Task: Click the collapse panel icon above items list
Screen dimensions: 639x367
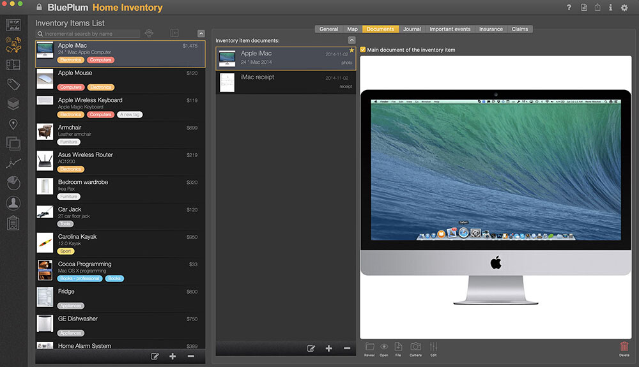Action: pyautogui.click(x=174, y=33)
